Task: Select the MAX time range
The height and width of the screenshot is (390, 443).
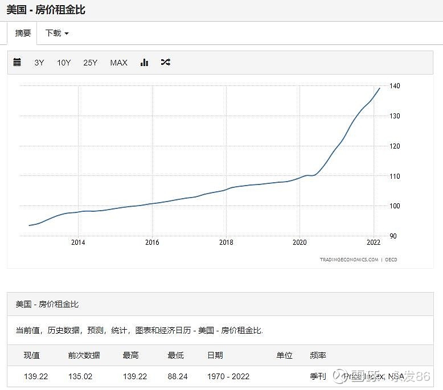Action: click(x=118, y=63)
